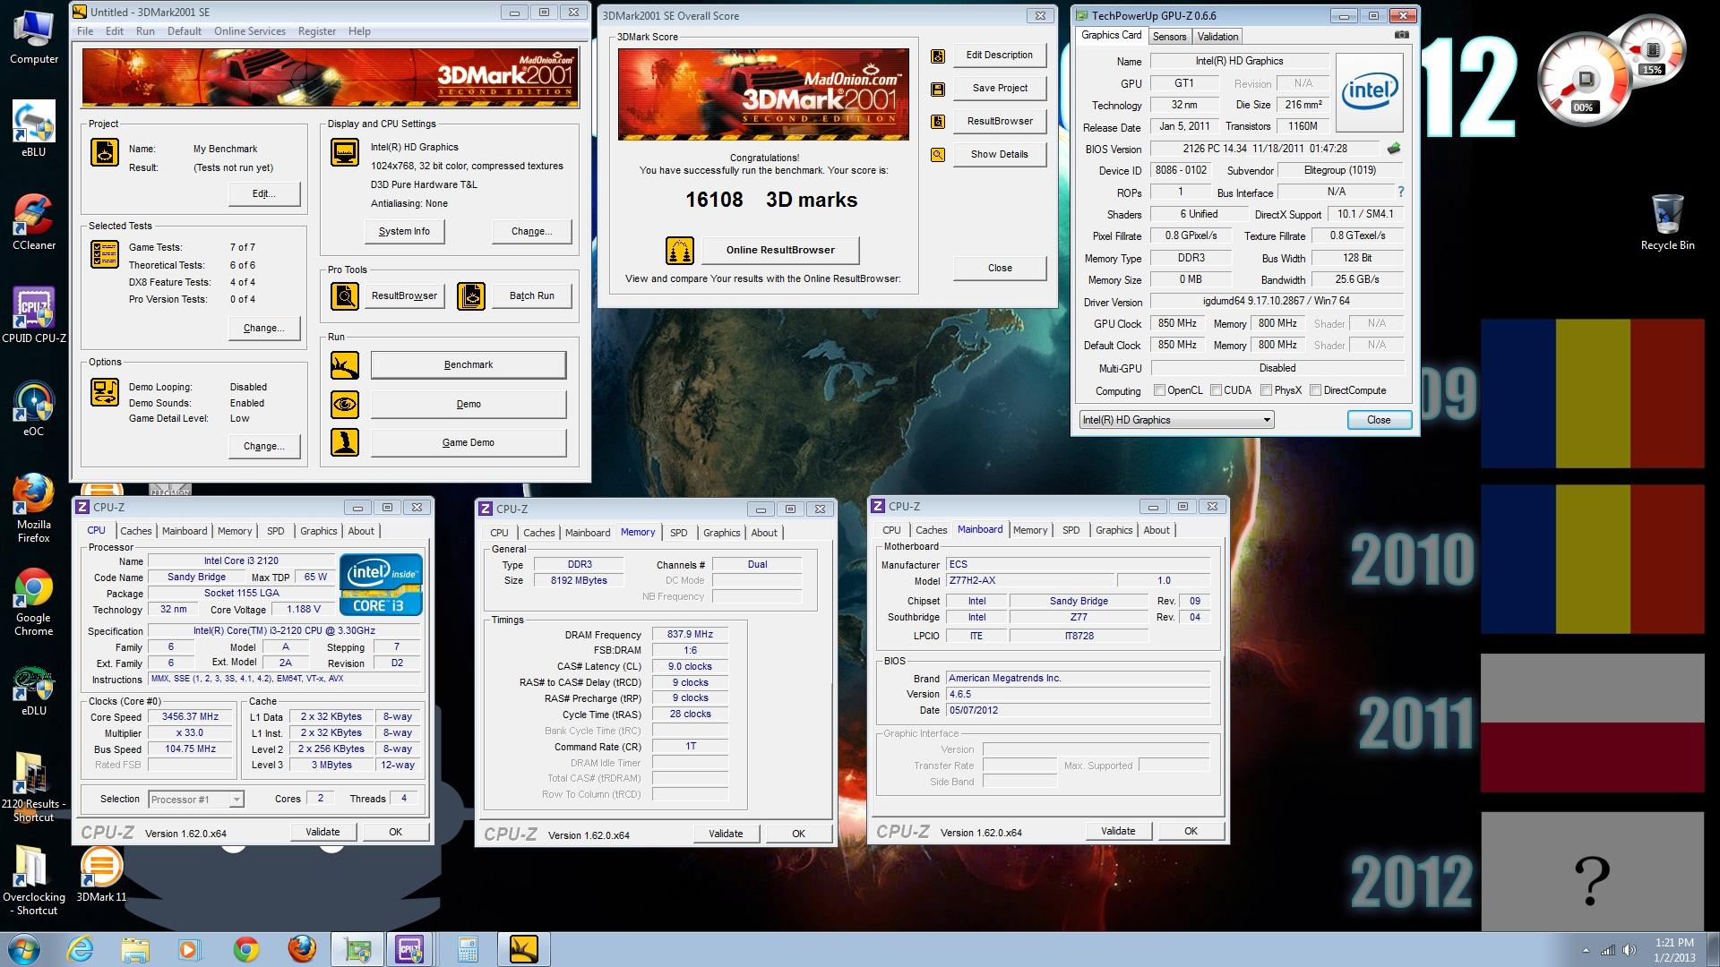Open Processor #1 selection dropdown
Screen dimensions: 1720x967
[x=195, y=800]
